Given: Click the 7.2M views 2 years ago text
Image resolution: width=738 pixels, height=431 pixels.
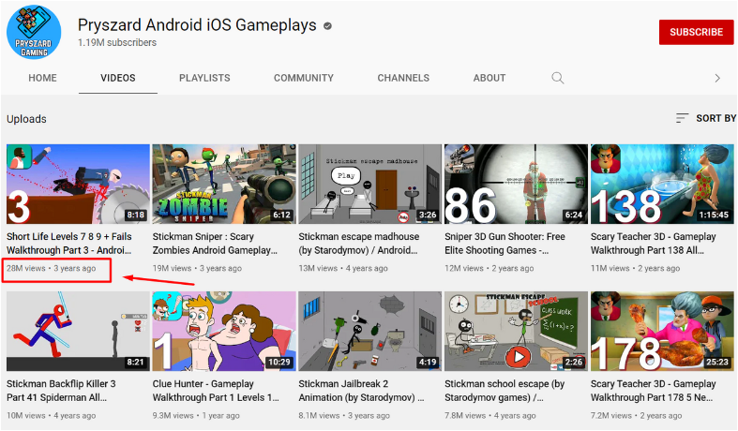Looking at the screenshot, I should tap(637, 415).
